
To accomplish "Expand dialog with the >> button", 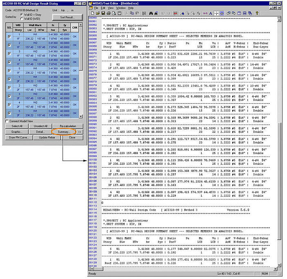I will pyautogui.click(x=80, y=132).
